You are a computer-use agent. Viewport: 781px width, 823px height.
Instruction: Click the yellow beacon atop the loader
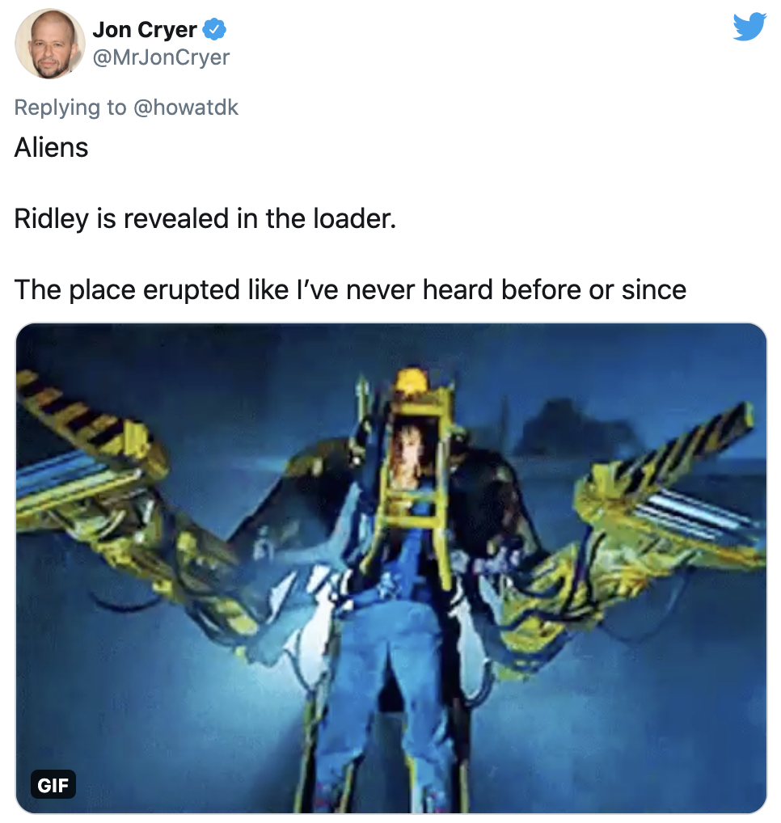[x=412, y=378]
